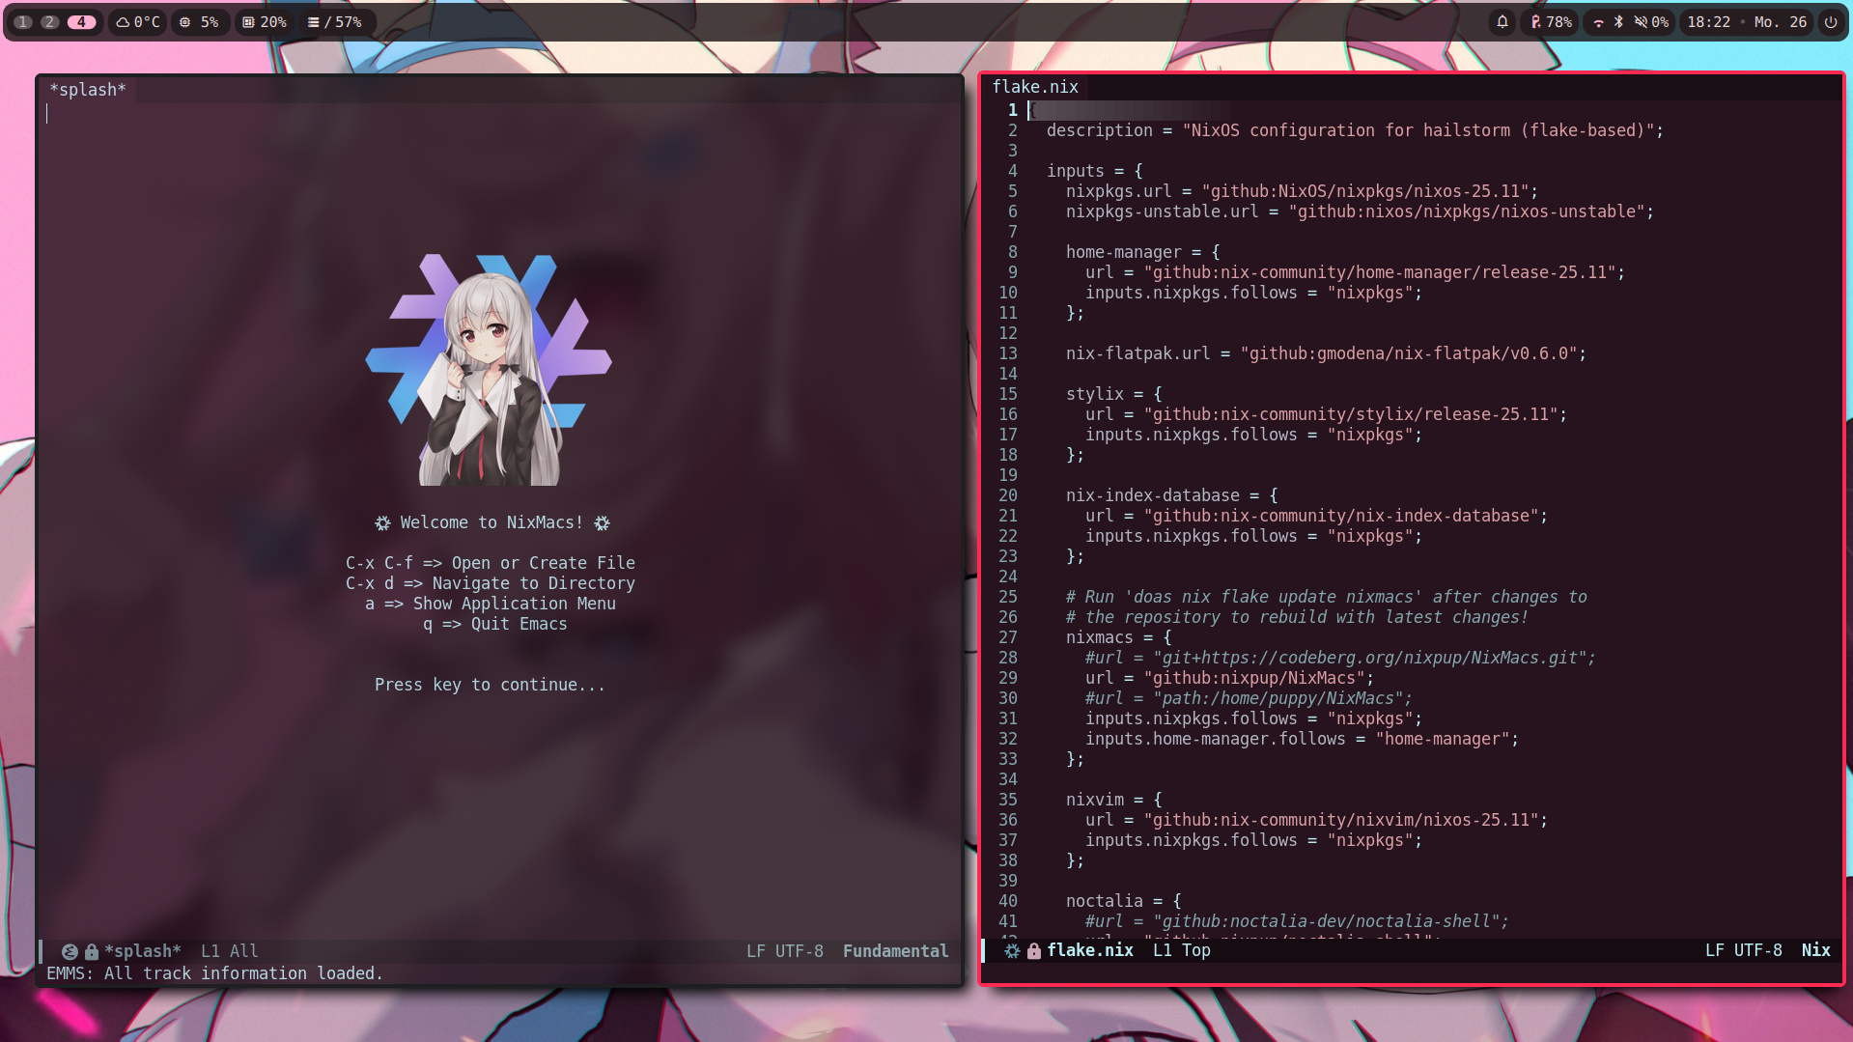This screenshot has height=1042, width=1853.
Task: Click flake.nix buffer name in modeline
Action: pyautogui.click(x=1090, y=949)
